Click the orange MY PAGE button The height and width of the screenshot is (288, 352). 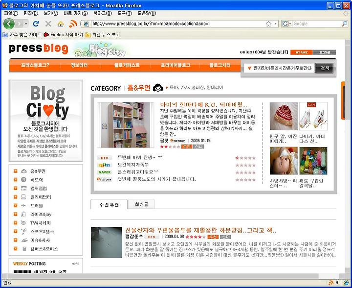302,52
